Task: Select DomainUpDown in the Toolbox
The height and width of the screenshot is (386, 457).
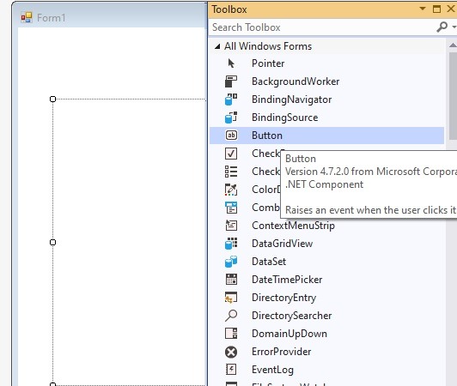Action: coord(289,334)
